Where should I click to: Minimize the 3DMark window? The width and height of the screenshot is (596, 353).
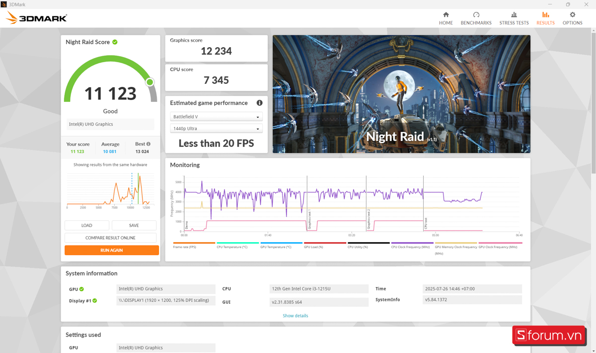(550, 4)
